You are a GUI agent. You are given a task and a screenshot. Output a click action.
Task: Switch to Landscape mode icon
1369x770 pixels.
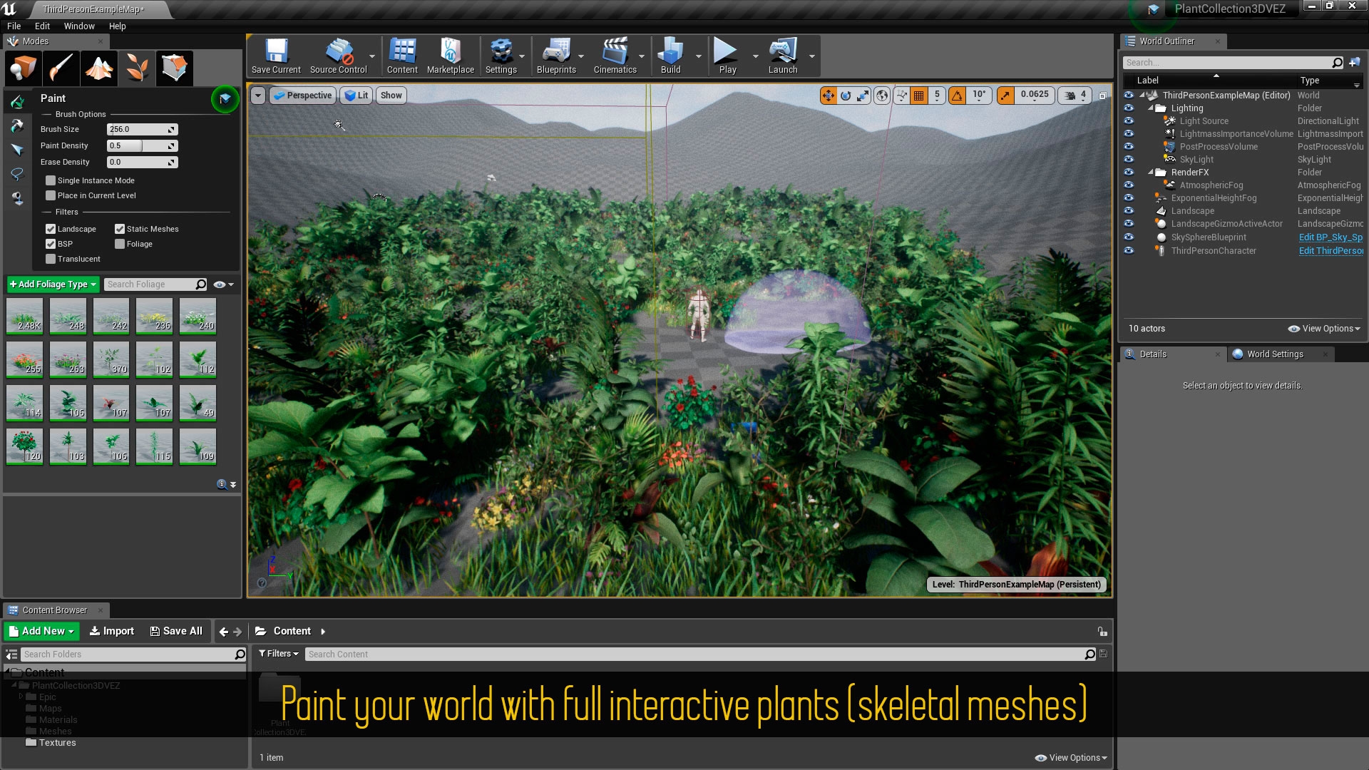tap(99, 68)
